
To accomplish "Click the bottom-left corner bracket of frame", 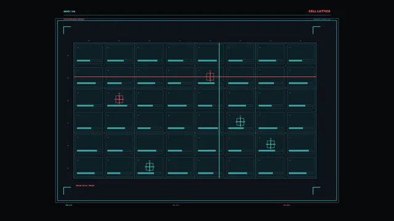I will click(67, 190).
